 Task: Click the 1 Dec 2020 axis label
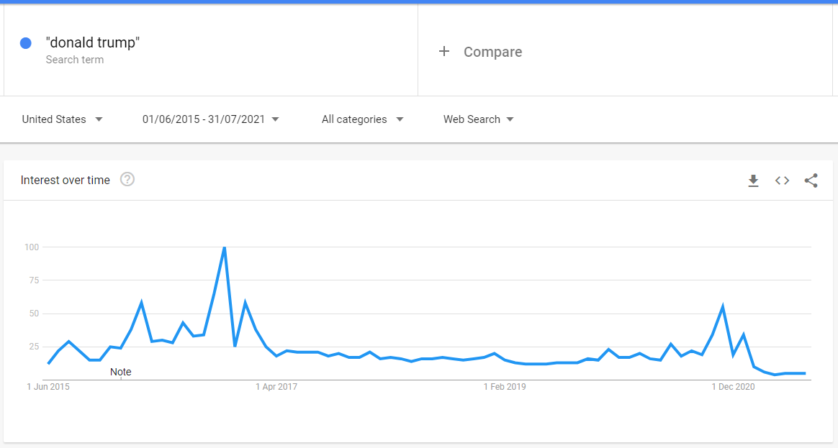pyautogui.click(x=733, y=387)
